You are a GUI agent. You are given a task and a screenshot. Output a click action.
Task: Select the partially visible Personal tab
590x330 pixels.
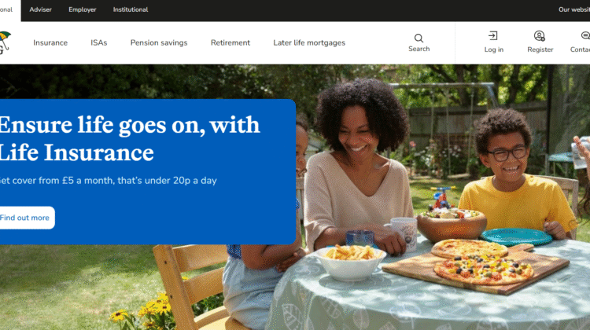pos(8,10)
